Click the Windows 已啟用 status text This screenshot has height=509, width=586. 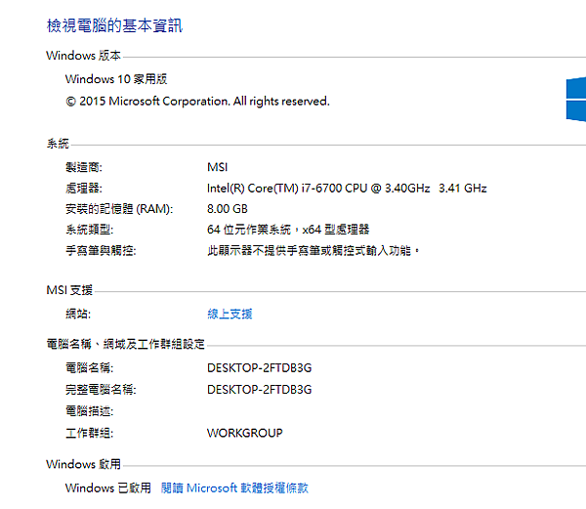click(x=107, y=488)
